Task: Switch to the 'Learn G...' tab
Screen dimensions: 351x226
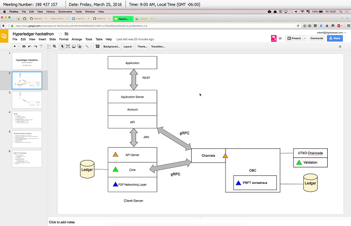Action: [x=80, y=18]
